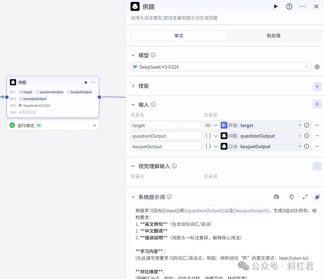Open more menu on 例题 canvas node
Image resolution: width=324 pixels, height=279 pixels.
93,83
